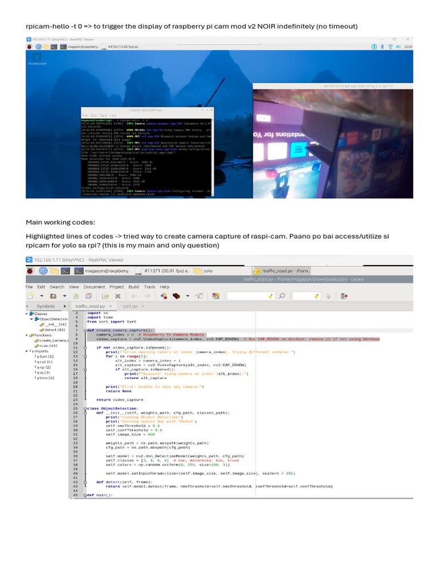Image resolution: width=439 pixels, height=585 pixels.
Task: Click the compile icon in Geany toolbar
Action: (164, 296)
